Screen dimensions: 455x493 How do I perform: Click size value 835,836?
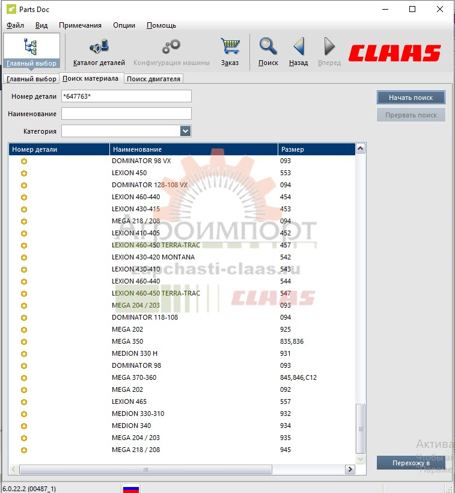point(292,341)
